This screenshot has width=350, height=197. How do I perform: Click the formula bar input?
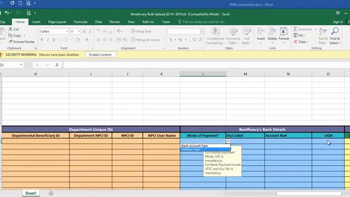pyautogui.click(x=206, y=65)
